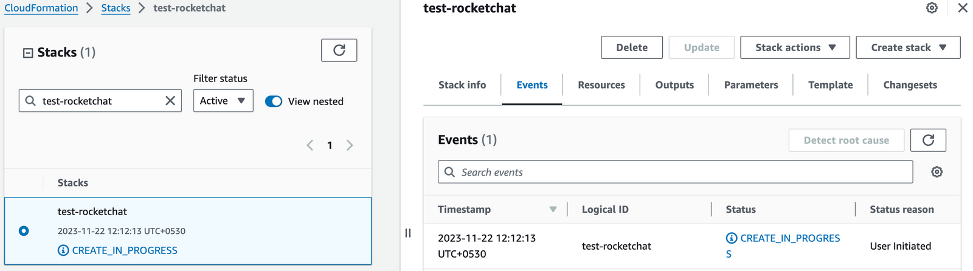
Task: Open the Filter status Active dropdown
Action: (x=223, y=101)
